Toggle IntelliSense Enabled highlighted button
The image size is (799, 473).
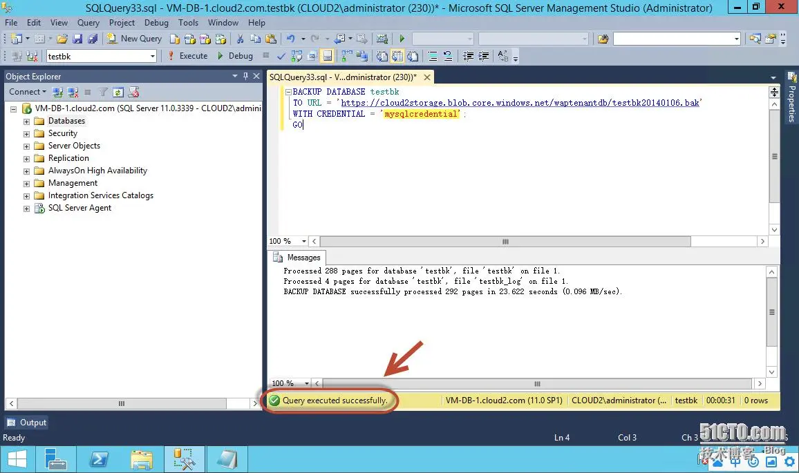[327, 56]
